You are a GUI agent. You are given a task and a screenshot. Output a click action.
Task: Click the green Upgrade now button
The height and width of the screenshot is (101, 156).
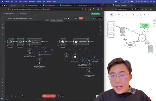[x=96, y=13]
